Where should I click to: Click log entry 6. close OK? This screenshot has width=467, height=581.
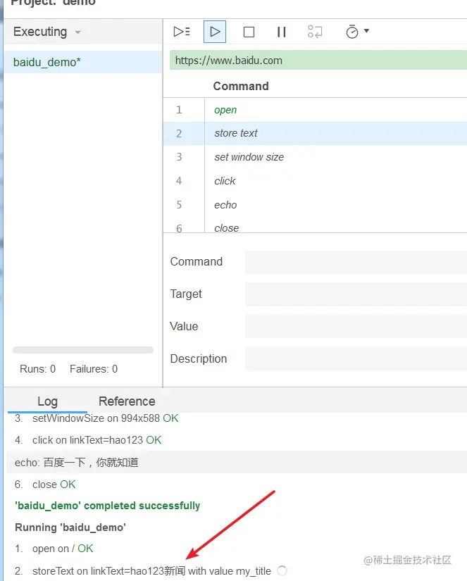click(x=45, y=485)
